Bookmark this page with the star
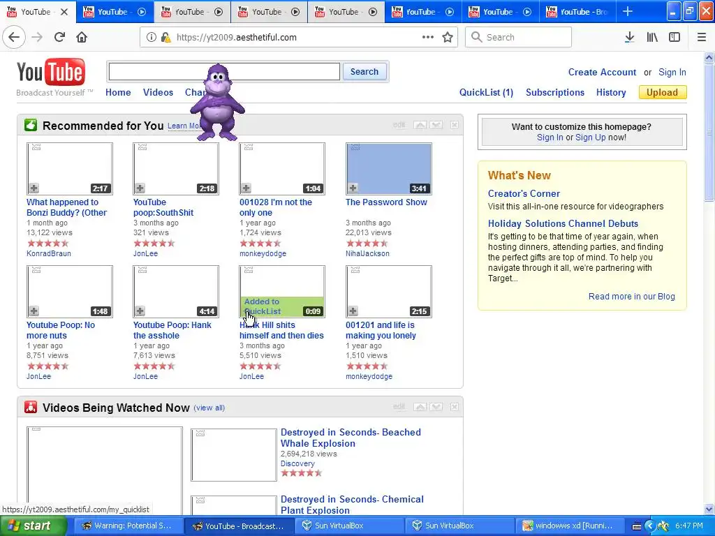Viewport: 715px width, 536px height. [448, 37]
